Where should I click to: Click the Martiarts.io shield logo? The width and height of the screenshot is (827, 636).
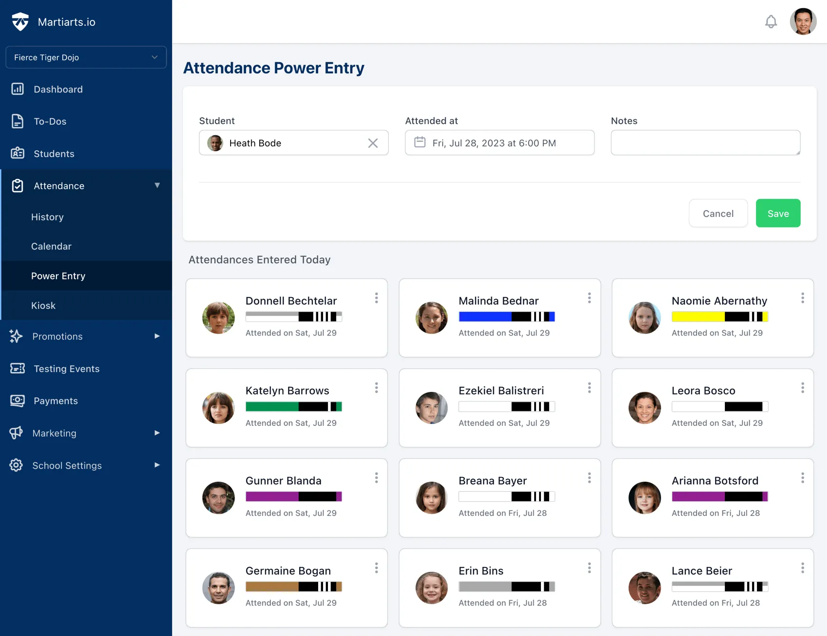click(20, 21)
